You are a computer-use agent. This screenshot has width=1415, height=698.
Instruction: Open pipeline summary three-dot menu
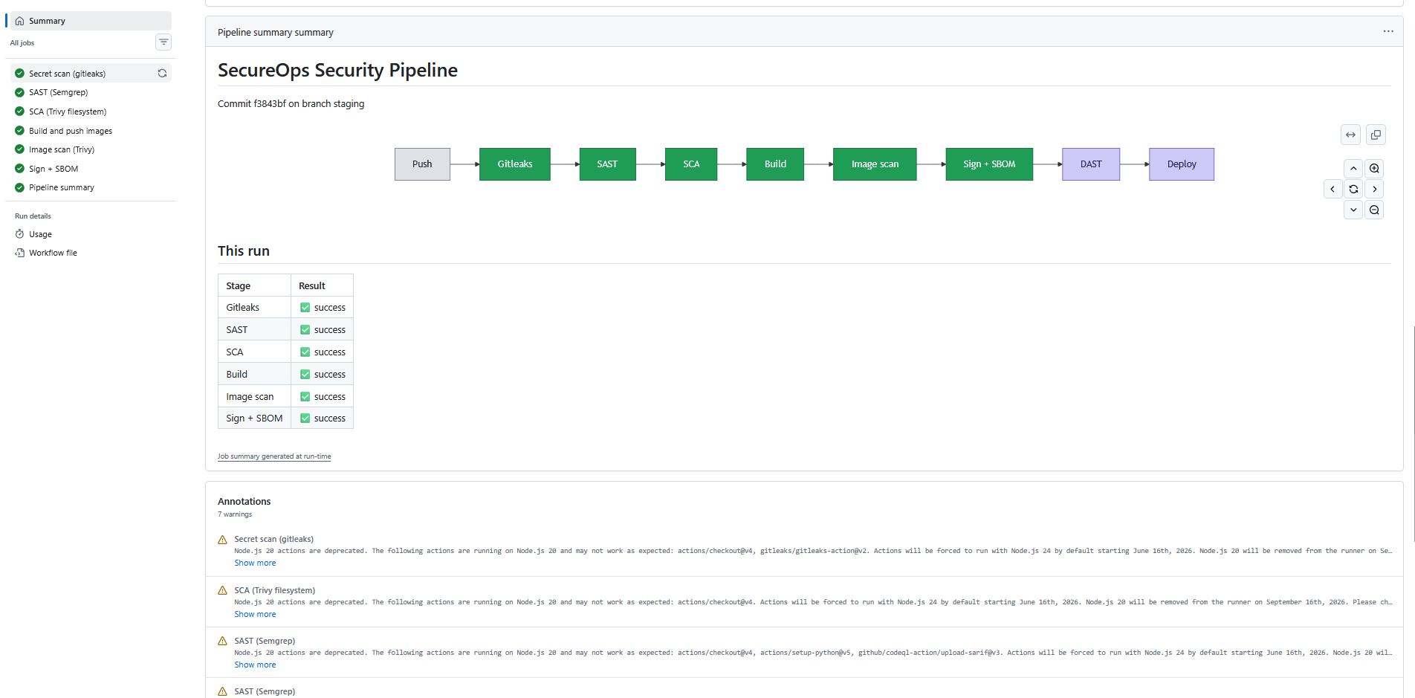click(1388, 31)
